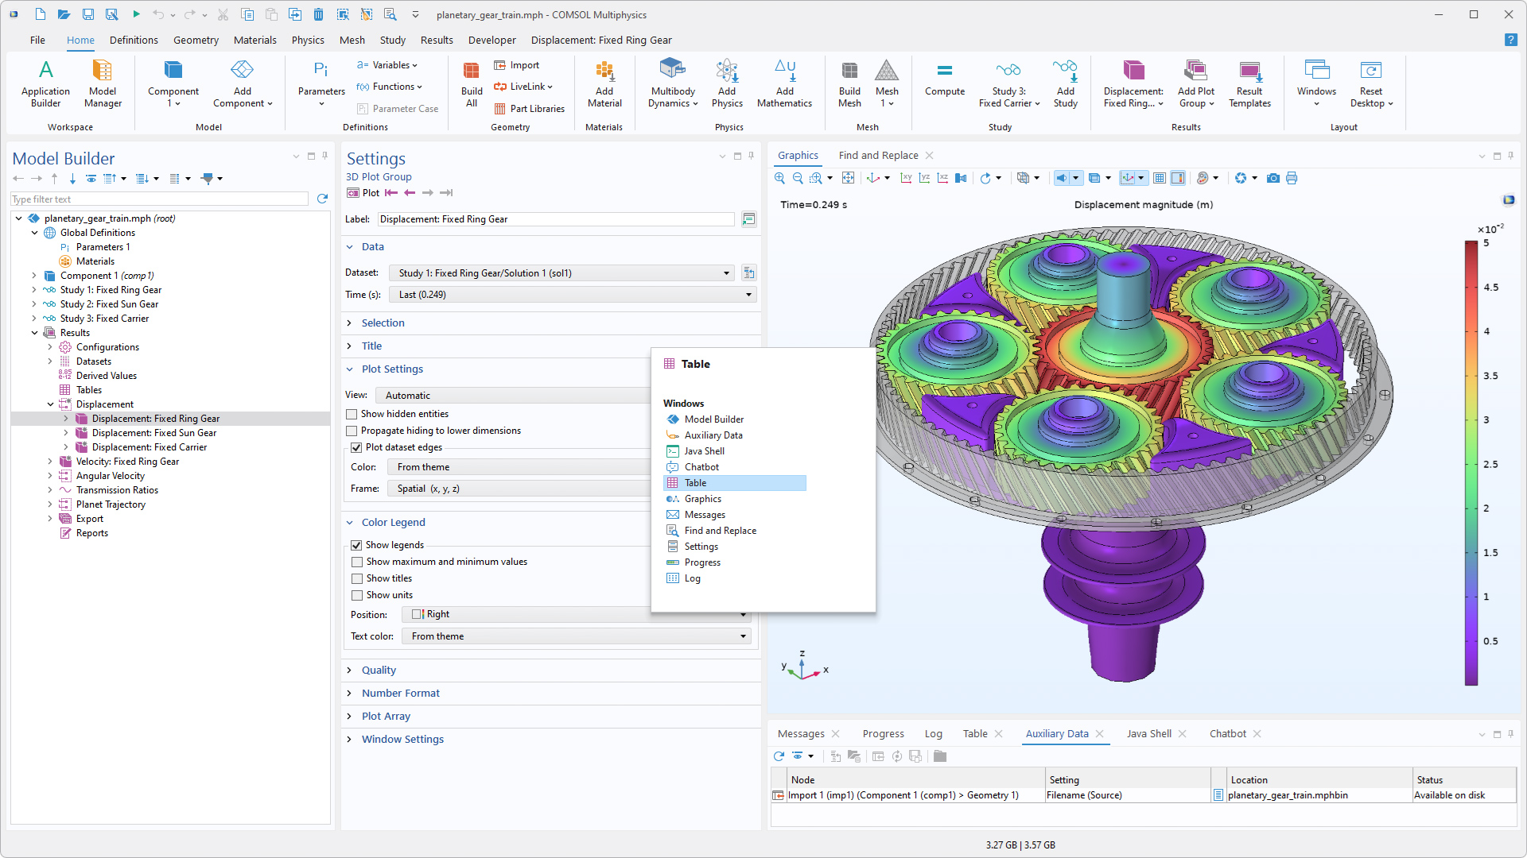Click the Plot button in Settings
This screenshot has height=858, width=1527.
[363, 192]
